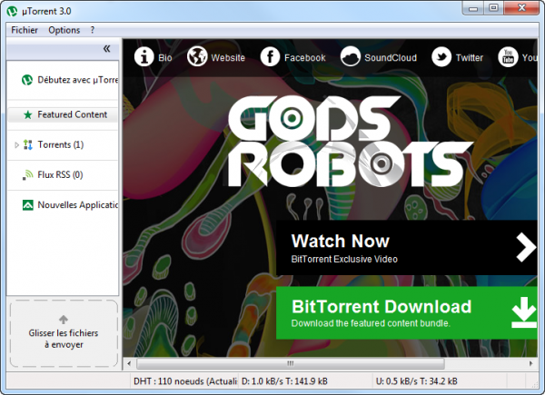Open the Twitter bird icon
The height and width of the screenshot is (395, 545).
(441, 56)
